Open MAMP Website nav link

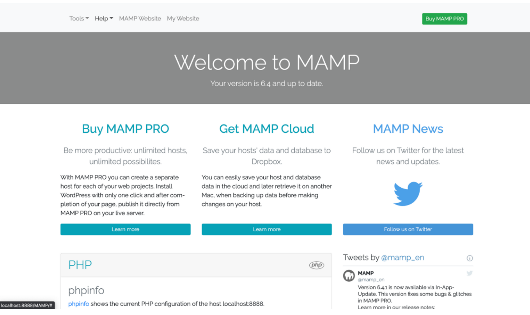pos(140,19)
